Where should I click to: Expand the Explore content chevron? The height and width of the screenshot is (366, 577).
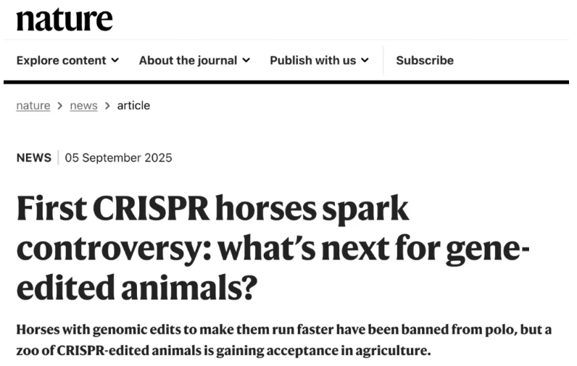(115, 60)
